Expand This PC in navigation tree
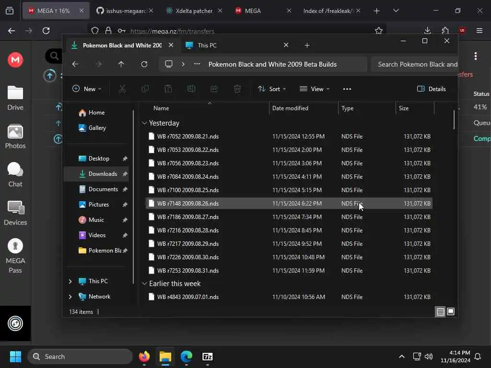491x368 pixels. click(70, 281)
